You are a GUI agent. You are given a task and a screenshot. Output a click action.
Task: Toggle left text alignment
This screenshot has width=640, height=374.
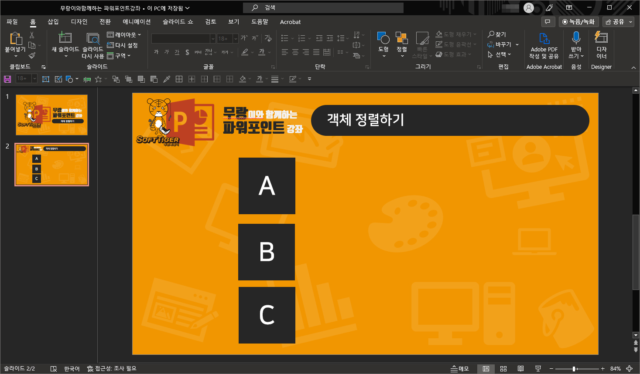click(285, 52)
